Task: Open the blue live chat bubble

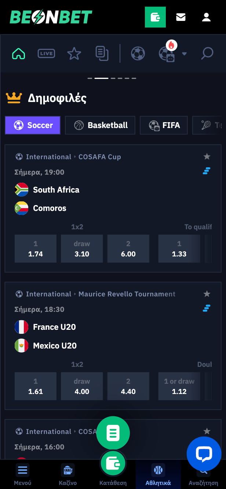Action: 204,454
